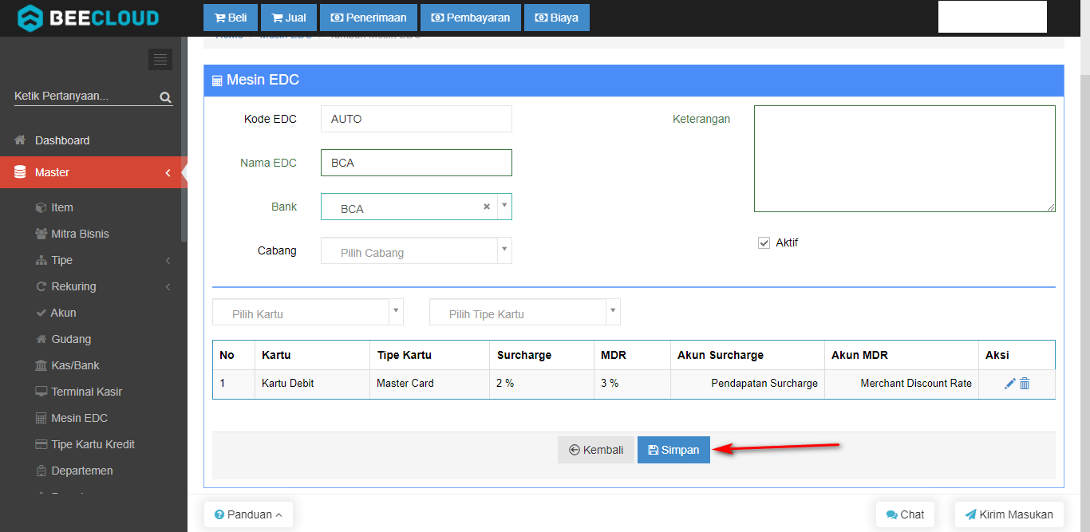Click the BeeCloud logo

coord(88,18)
